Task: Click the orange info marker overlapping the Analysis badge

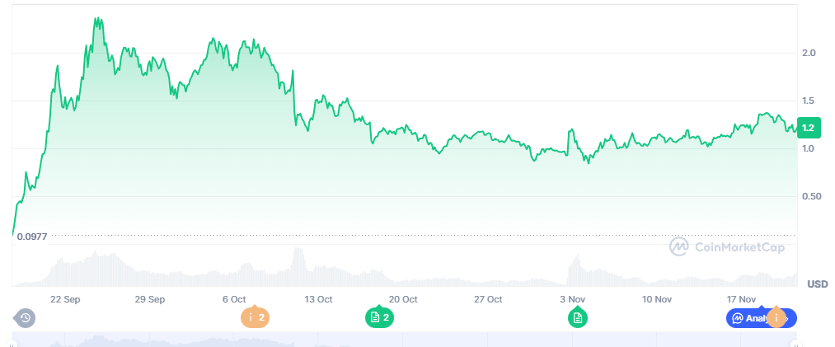Action: click(776, 317)
